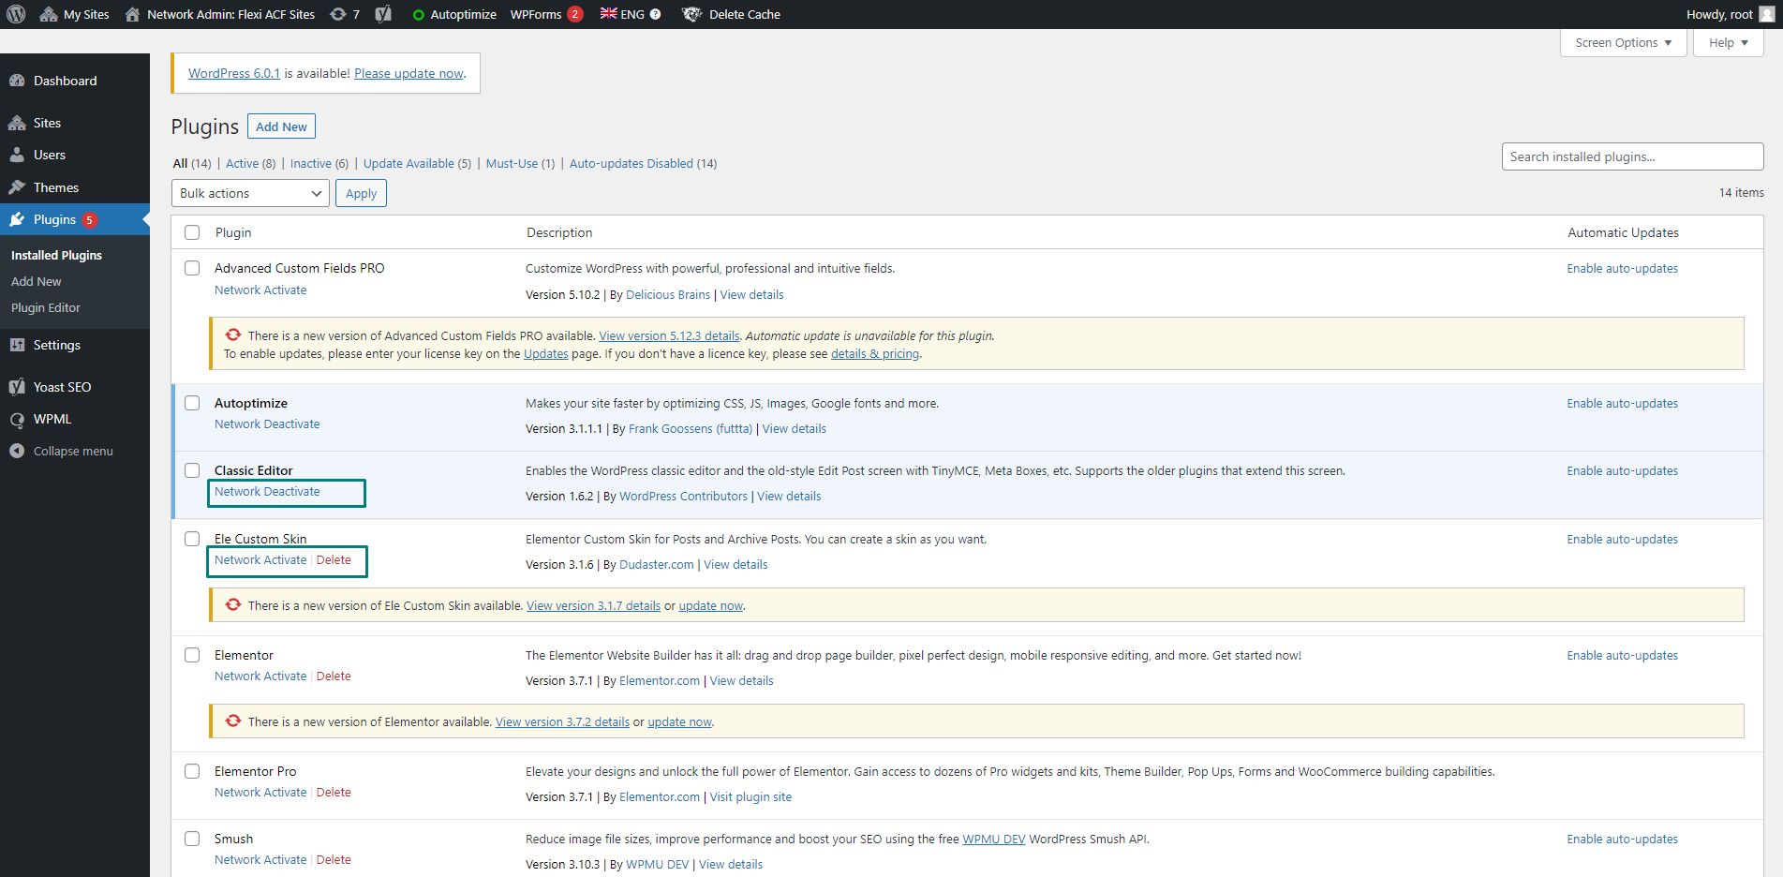Open Dashboard from the sidebar icon
Screen dimensions: 1783x877
[17, 81]
